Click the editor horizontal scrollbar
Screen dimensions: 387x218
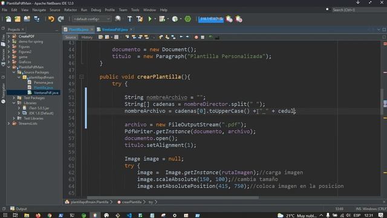173,197
